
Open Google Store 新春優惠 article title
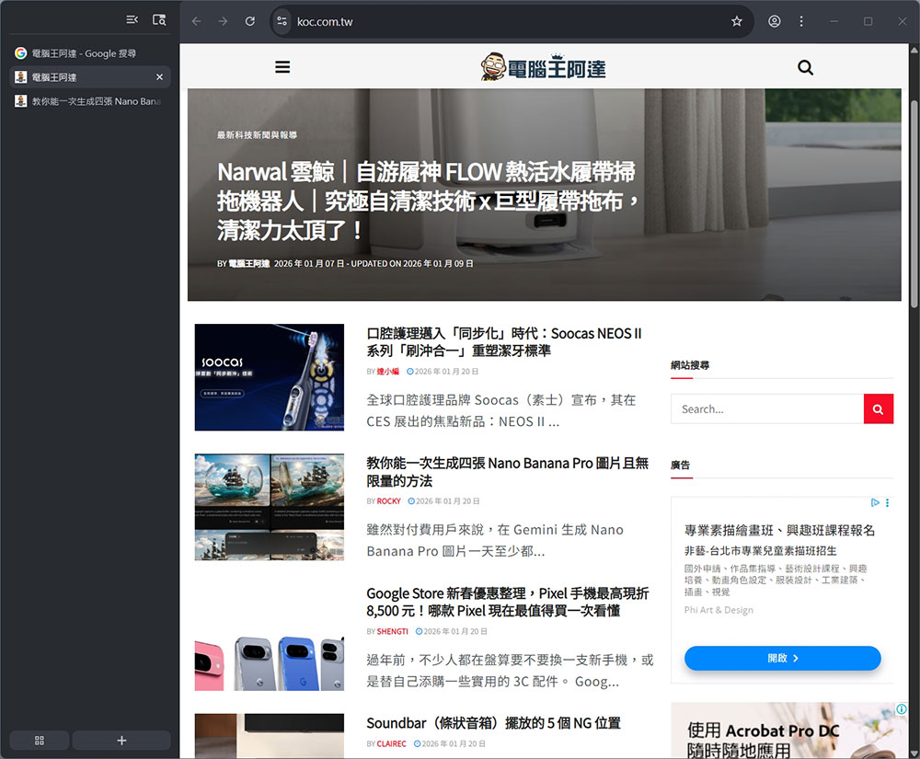click(x=508, y=602)
